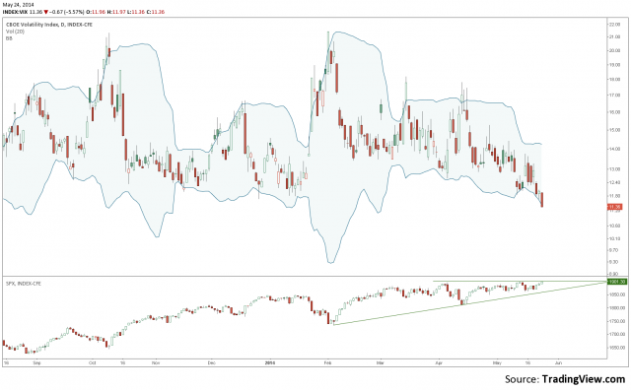Click the Oct time axis label
Screen dimensions: 631x390
(x=92, y=362)
